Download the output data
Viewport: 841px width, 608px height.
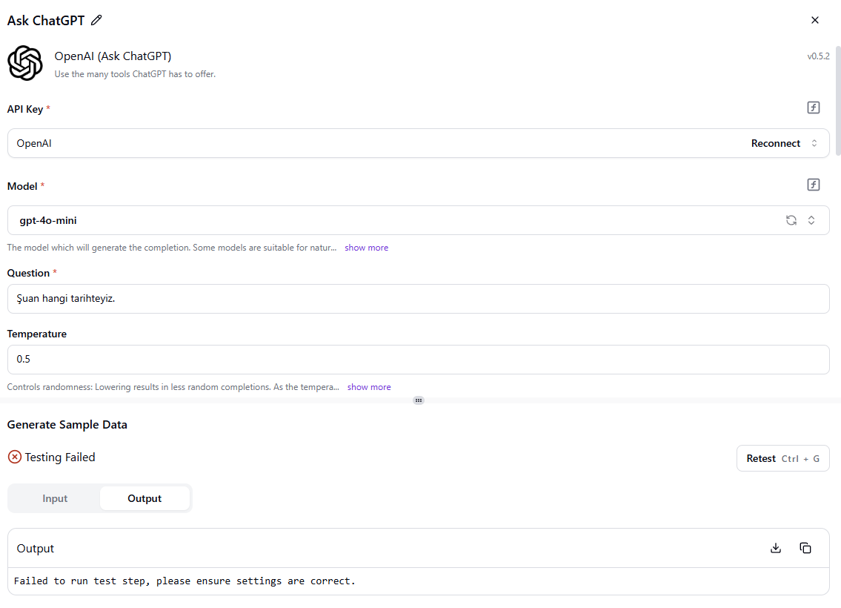point(776,549)
